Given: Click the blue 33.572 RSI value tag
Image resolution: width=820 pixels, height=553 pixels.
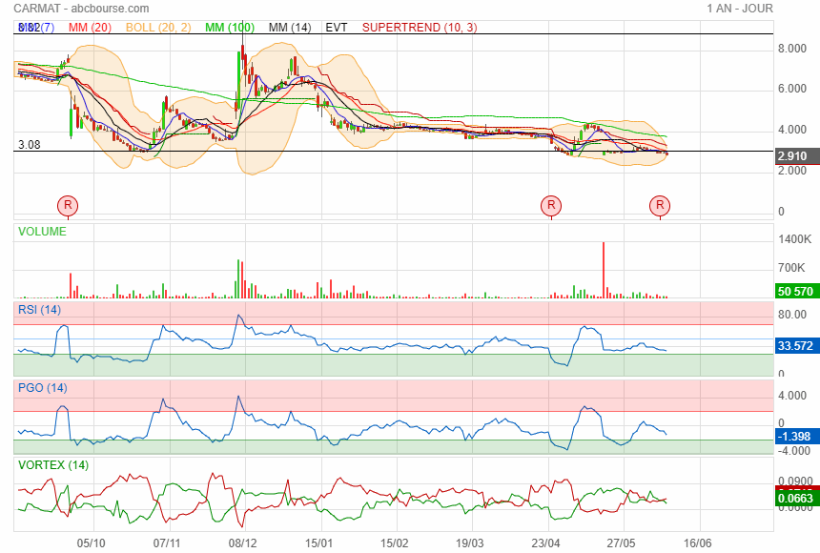Looking at the screenshot, I should coord(794,346).
